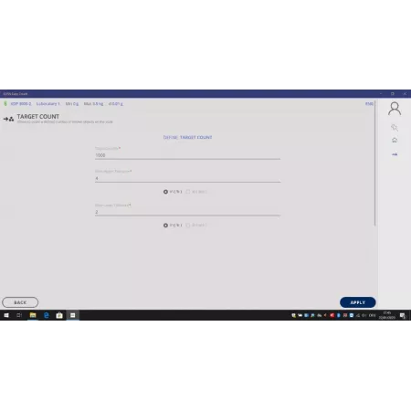Click the Target Count arrow-and-dots icon
The width and height of the screenshot is (411, 411).
click(8, 119)
